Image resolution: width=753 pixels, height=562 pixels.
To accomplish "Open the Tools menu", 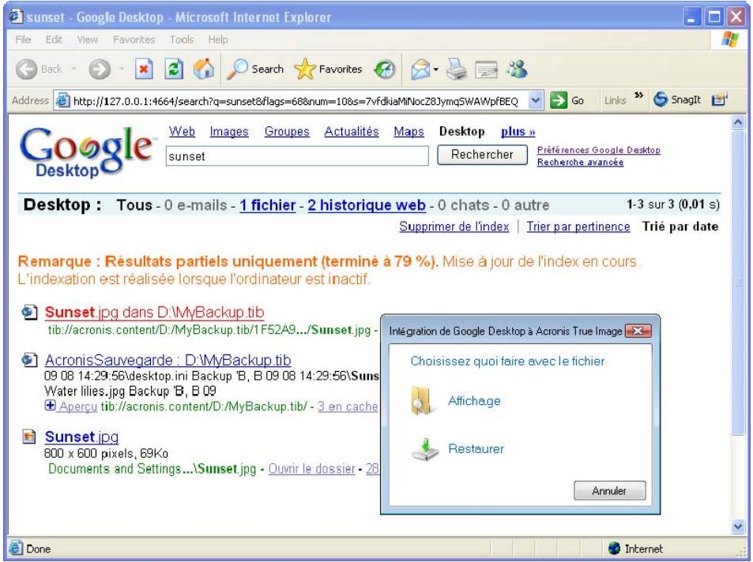I will [x=182, y=39].
